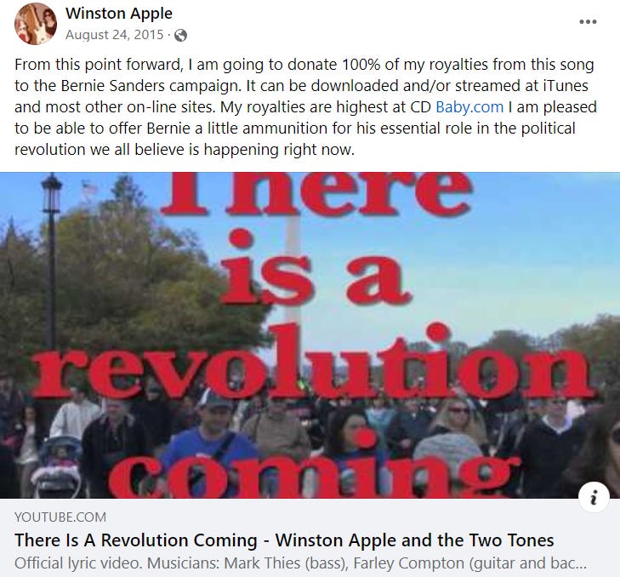Follow the Baby.com hyperlink in post
The height and width of the screenshot is (577, 620).
pos(469,107)
